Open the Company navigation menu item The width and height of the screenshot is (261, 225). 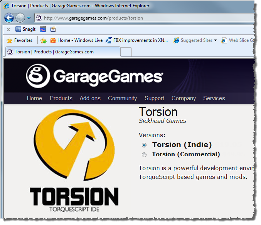(184, 98)
